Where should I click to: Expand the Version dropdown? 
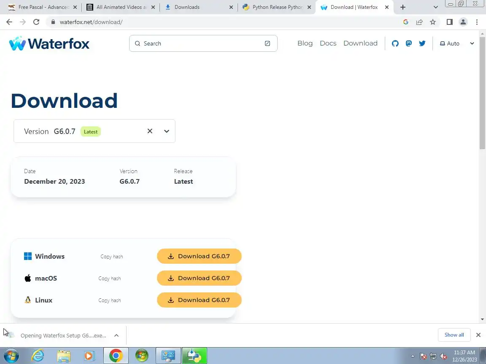point(167,131)
